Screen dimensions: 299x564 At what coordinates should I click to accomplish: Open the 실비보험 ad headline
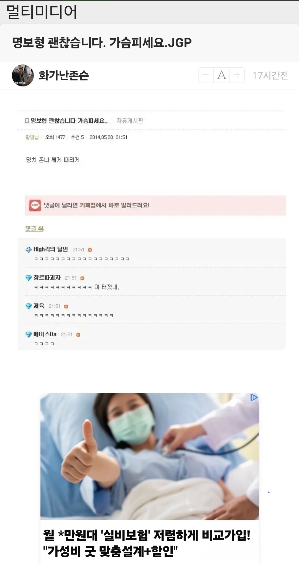point(147,543)
